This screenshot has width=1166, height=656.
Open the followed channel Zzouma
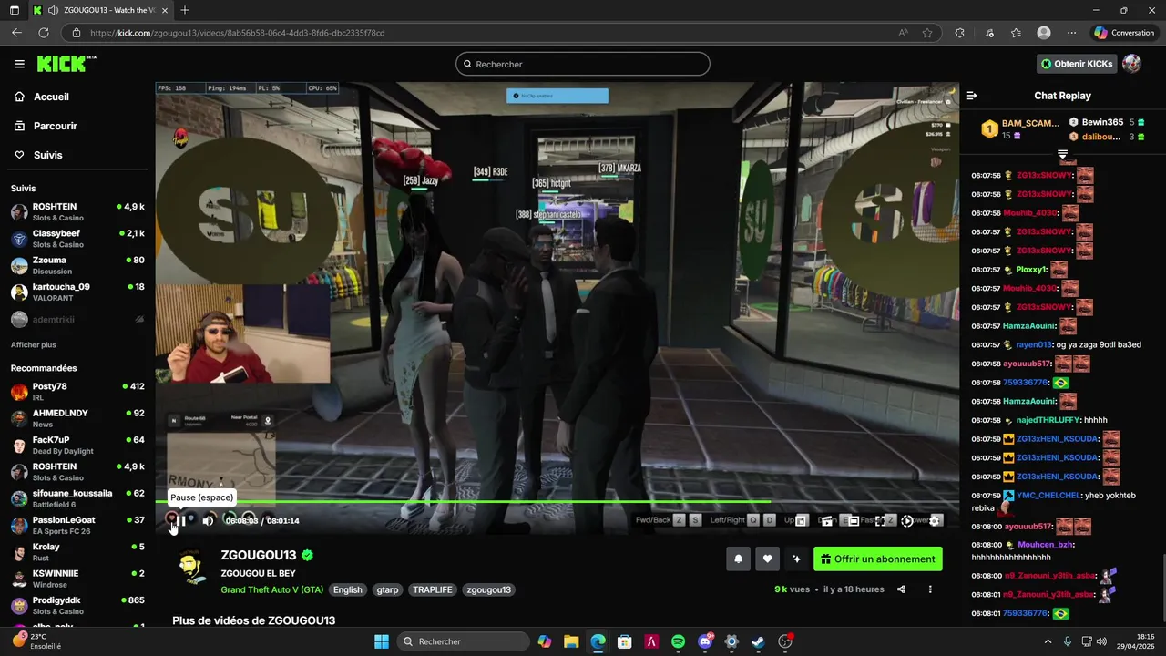click(77, 265)
